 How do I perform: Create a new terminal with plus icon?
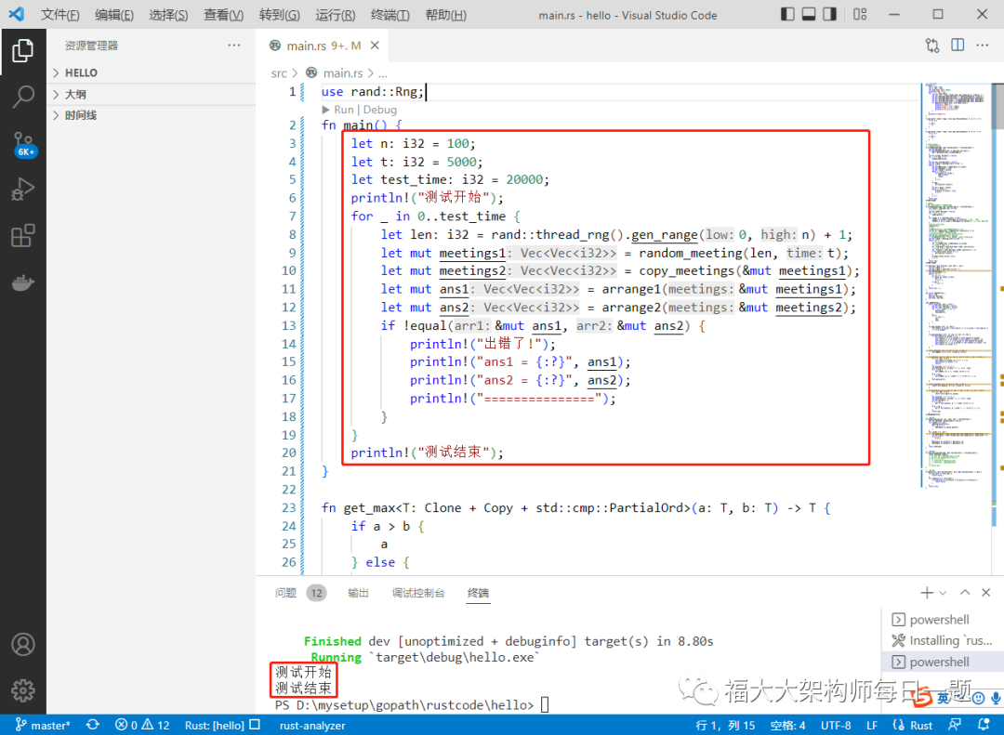pos(927,593)
